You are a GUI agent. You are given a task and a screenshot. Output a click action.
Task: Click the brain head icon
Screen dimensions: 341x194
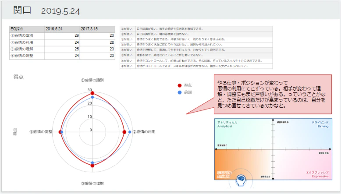click(x=241, y=180)
